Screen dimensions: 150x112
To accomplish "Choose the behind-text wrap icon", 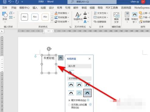I will point(79,93).
